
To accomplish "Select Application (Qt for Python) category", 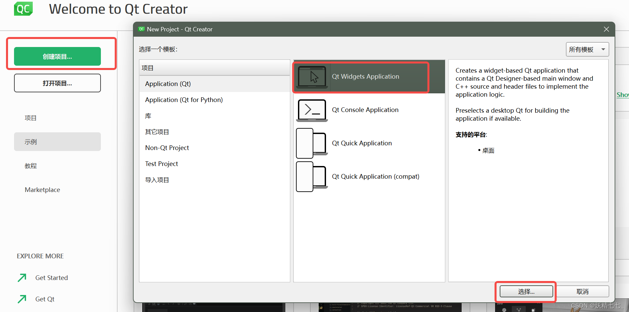I will (214, 100).
